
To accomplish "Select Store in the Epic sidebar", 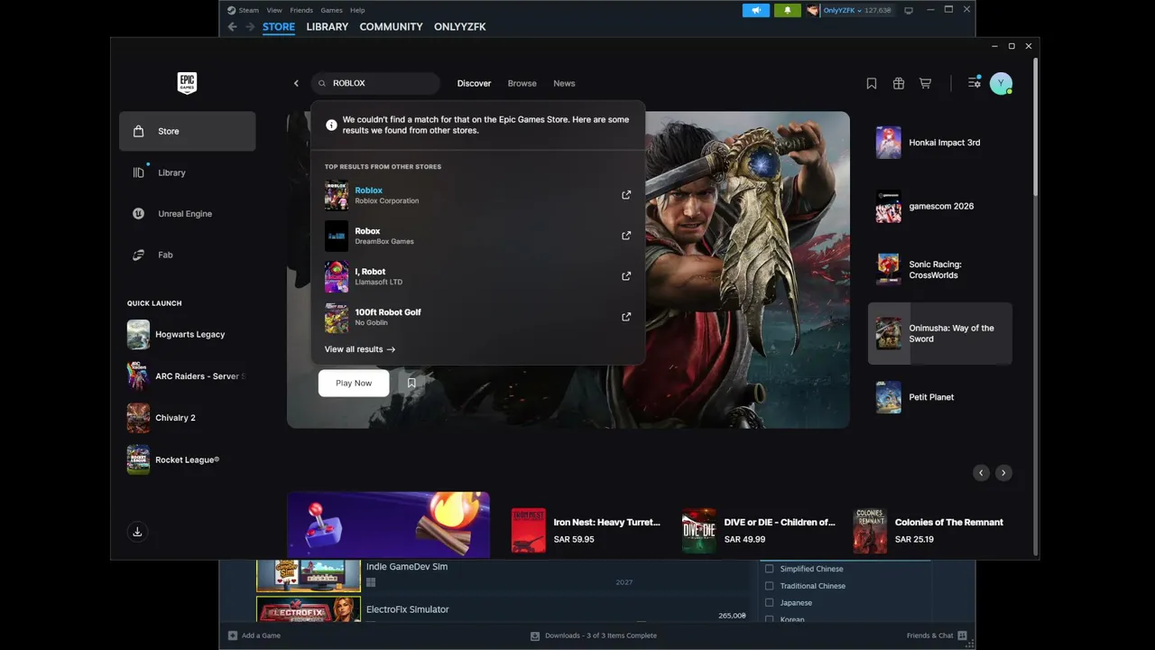I will coord(188,131).
